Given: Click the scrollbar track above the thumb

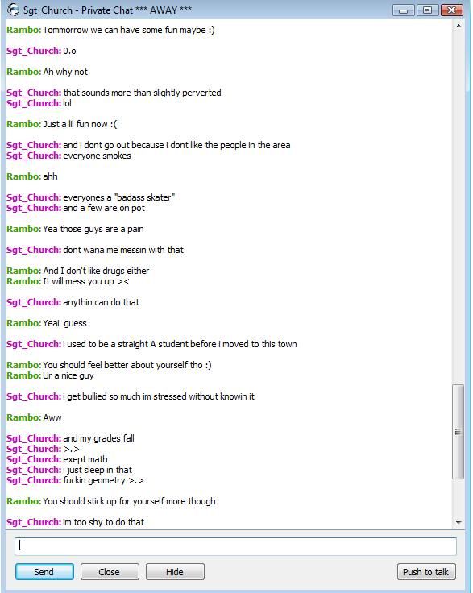Looking at the screenshot, I should tap(458, 208).
